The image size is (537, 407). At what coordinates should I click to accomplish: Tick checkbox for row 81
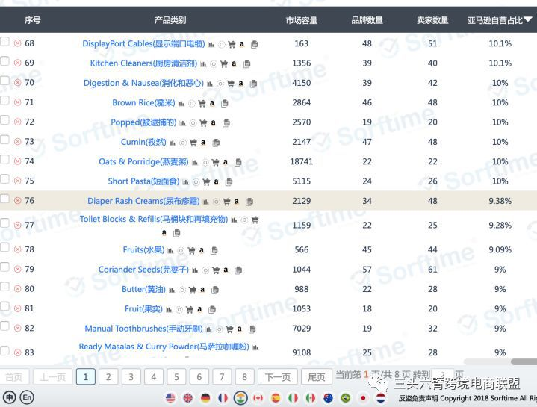point(4,307)
